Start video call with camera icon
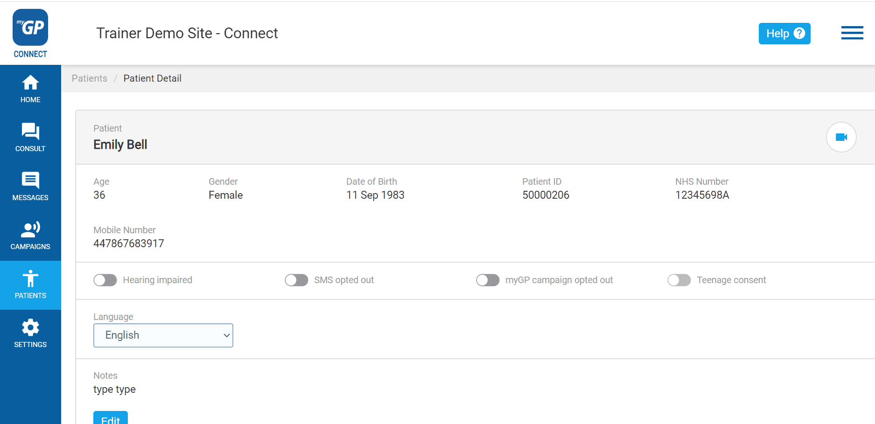This screenshot has height=424, width=875. click(841, 137)
